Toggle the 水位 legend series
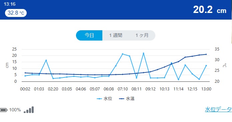The height and width of the screenshot is (122, 232). click(x=104, y=99)
